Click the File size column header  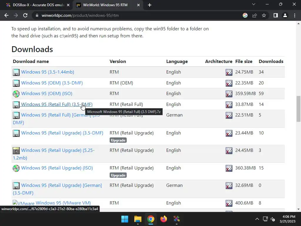244,62
